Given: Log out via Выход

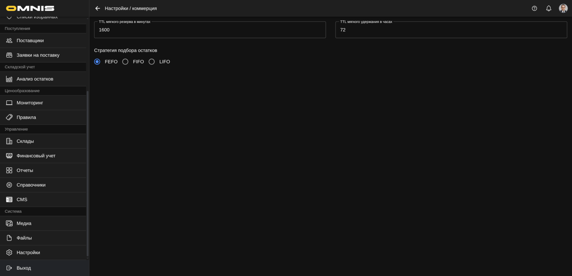Looking at the screenshot, I should 24,268.
